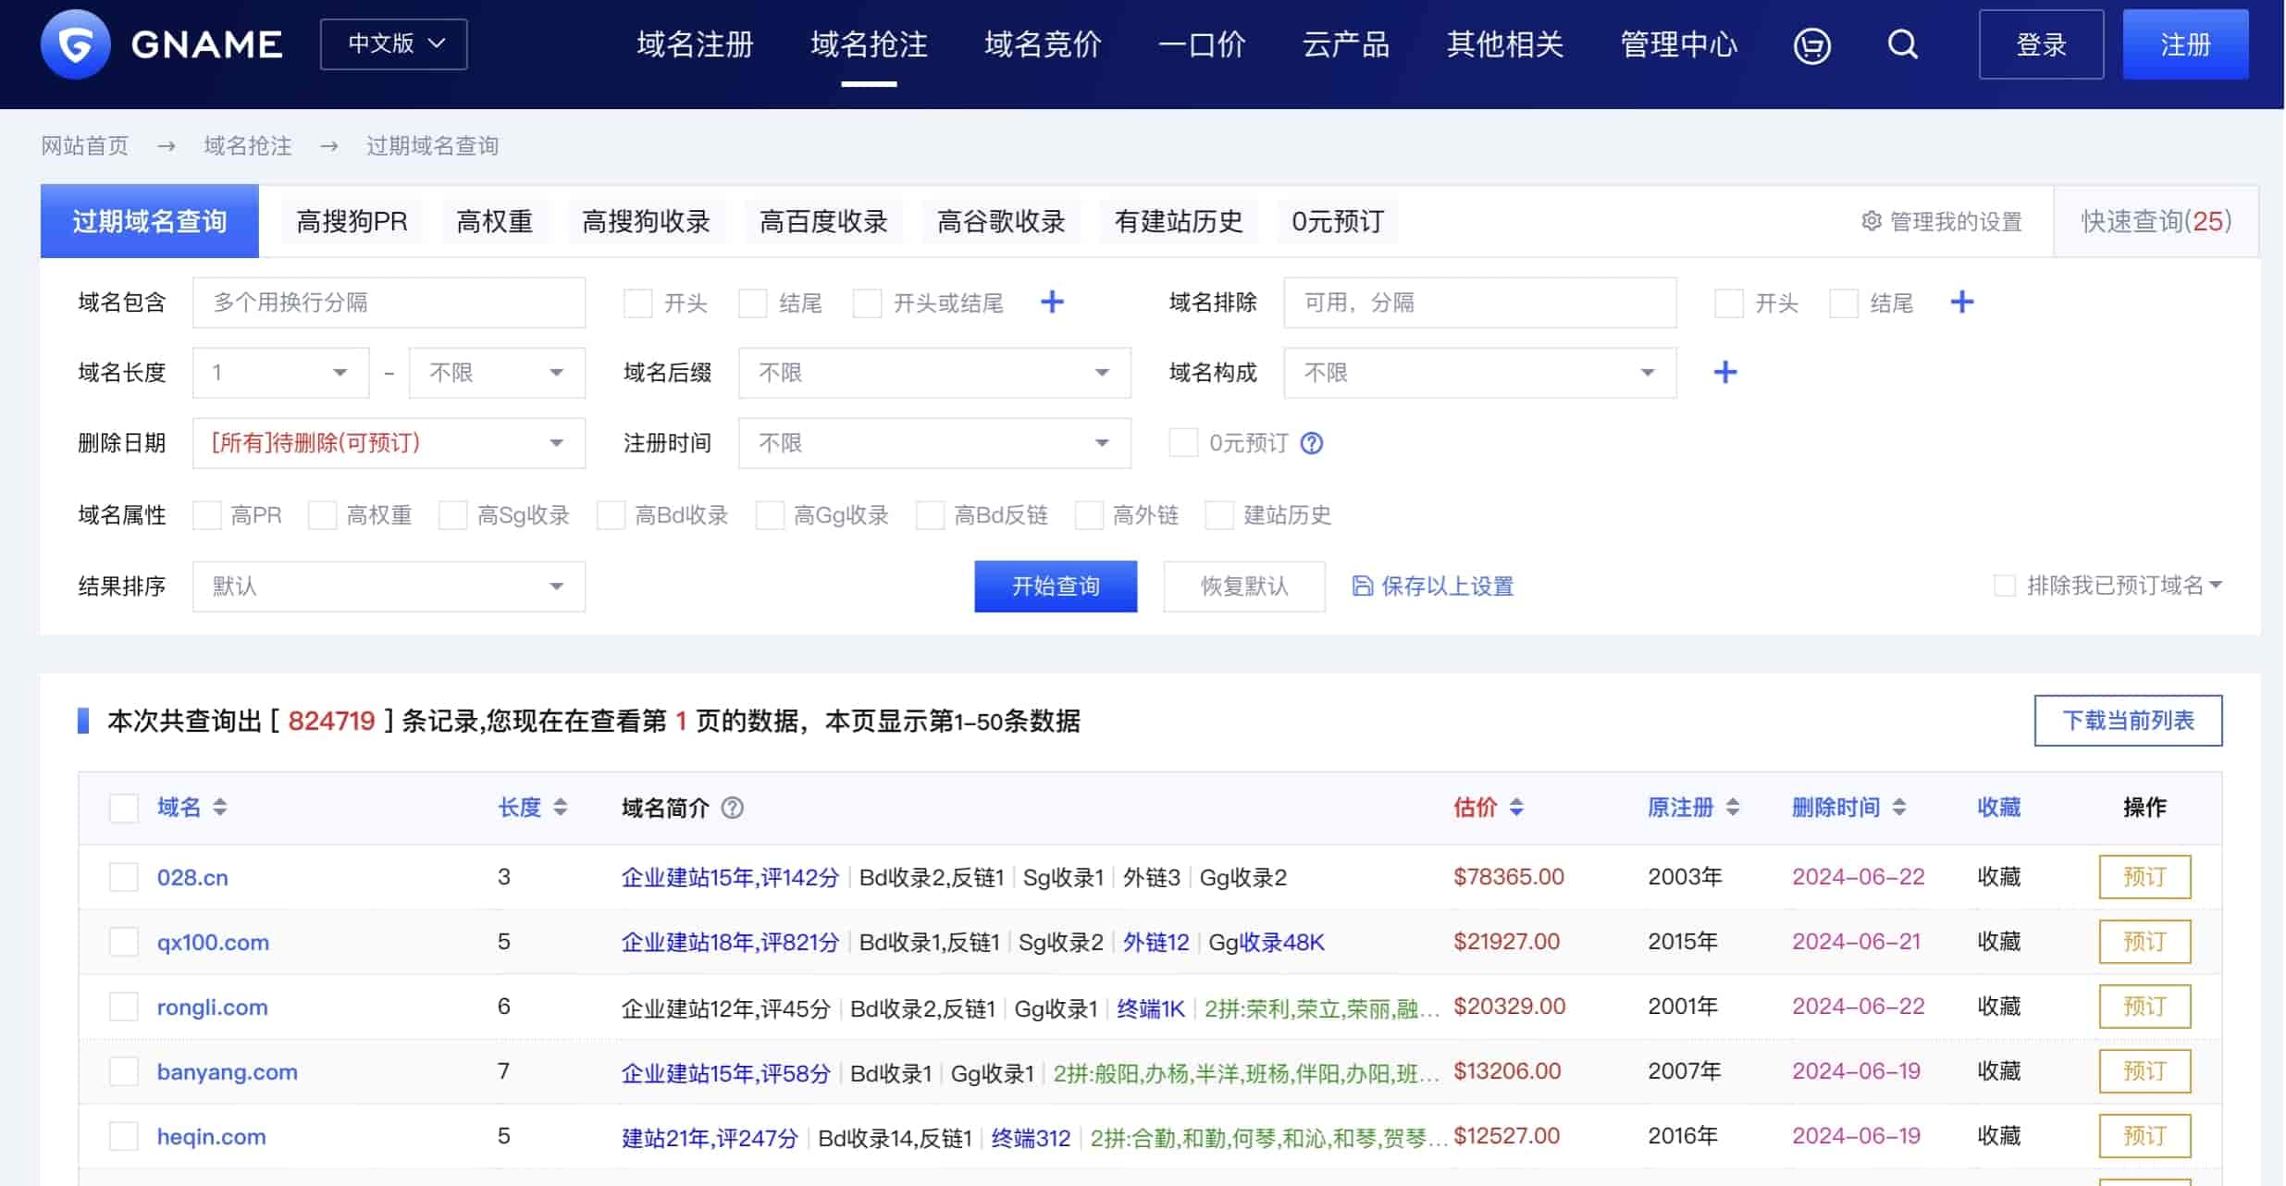This screenshot has height=1186, width=2286.
Task: Open the 域名后缀 dropdown
Action: [x=933, y=373]
